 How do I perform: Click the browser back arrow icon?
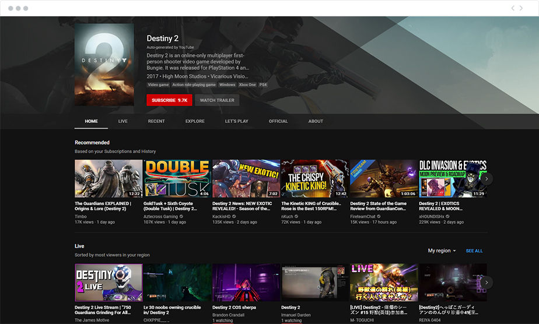[513, 8]
